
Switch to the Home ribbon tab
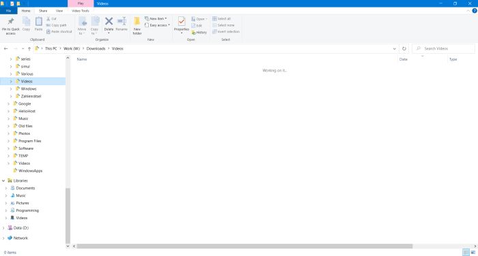tap(26, 11)
